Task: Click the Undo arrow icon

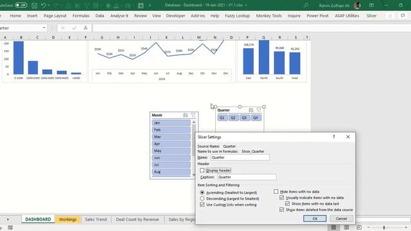Action: coord(44,5)
